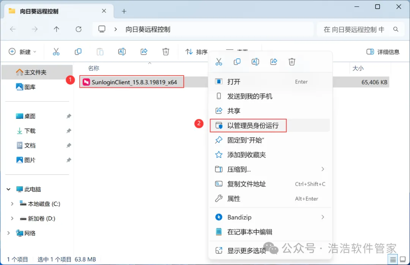The width and height of the screenshot is (410, 265).
Task: Go forward with the right arrow
Action: click(35, 29)
